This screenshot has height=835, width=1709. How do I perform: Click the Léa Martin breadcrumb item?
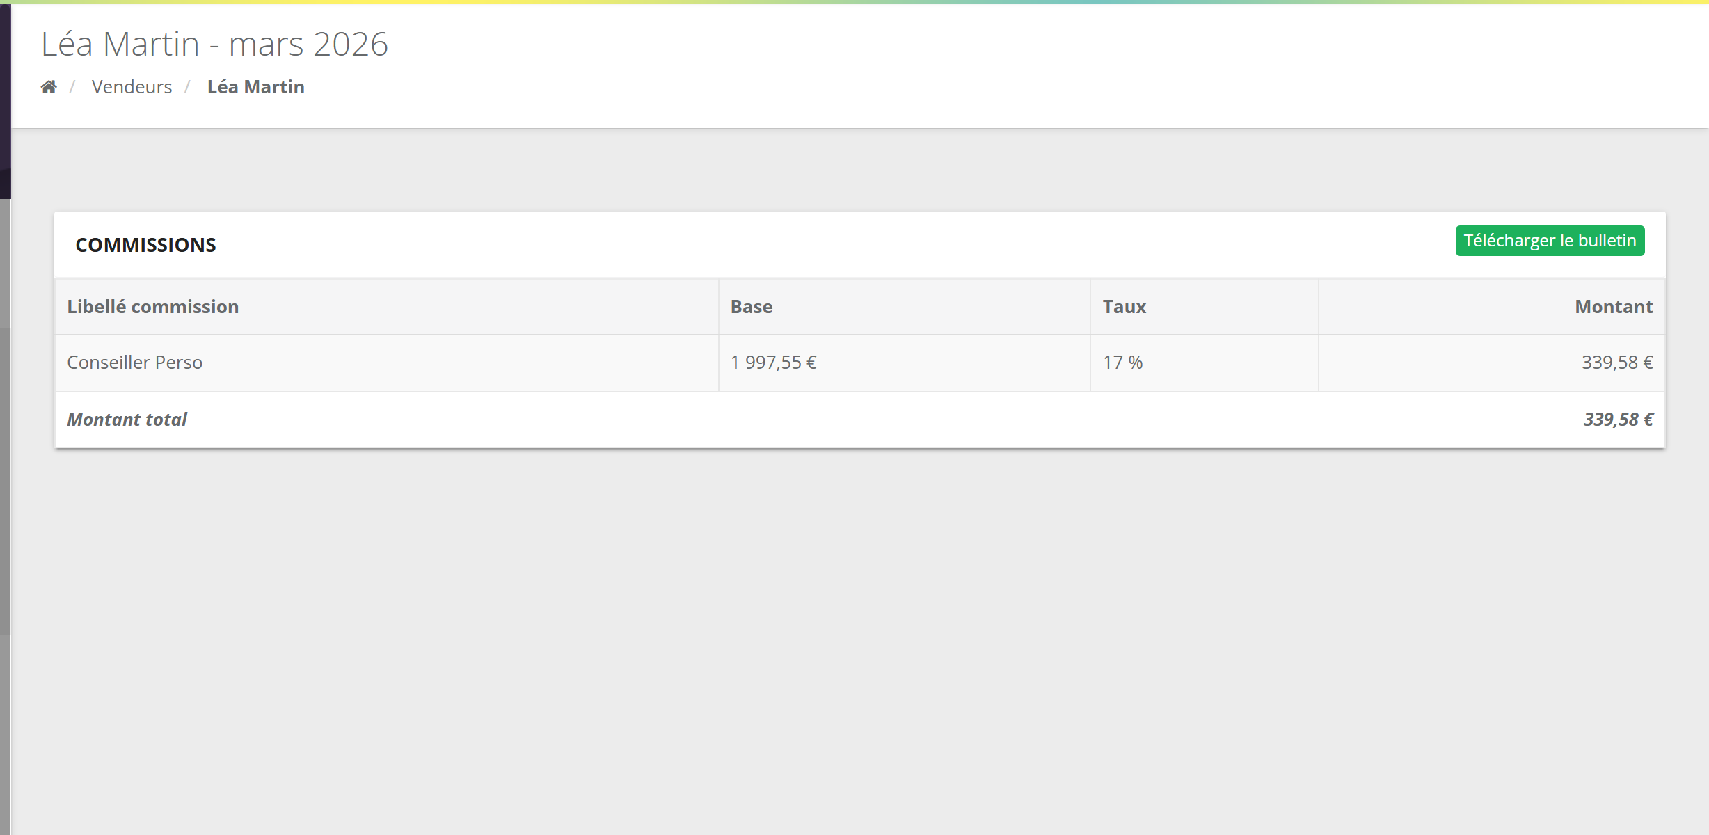(x=256, y=87)
